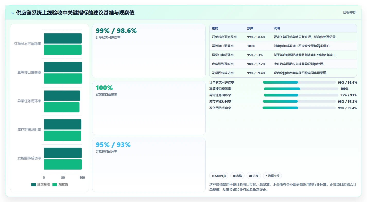
Task: Select the table cell 订单状态可追踪率
Action: tap(224, 37)
